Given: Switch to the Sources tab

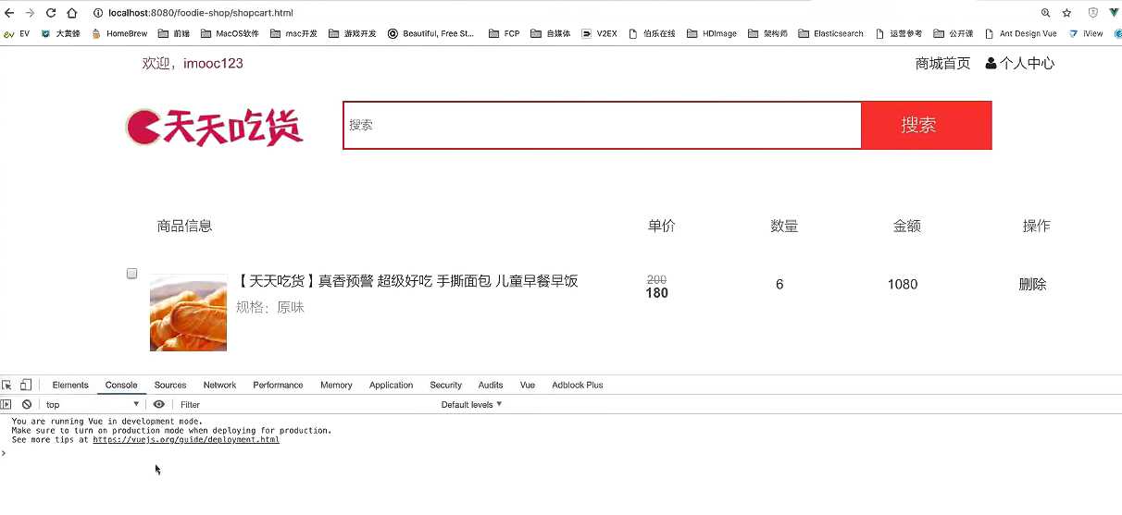Looking at the screenshot, I should point(170,385).
